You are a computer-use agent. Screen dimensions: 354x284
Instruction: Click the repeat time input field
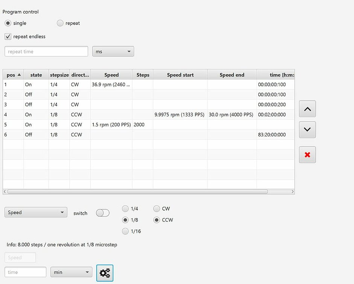46,52
